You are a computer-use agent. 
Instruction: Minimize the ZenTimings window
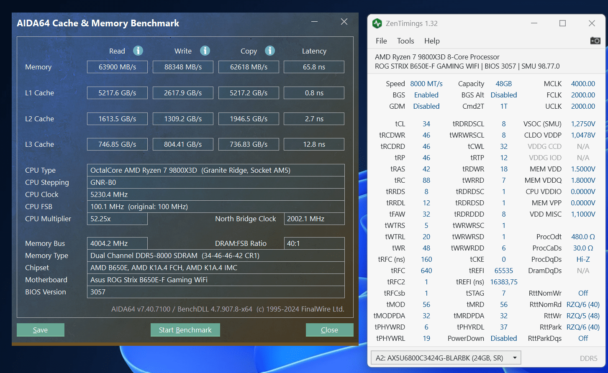point(534,23)
